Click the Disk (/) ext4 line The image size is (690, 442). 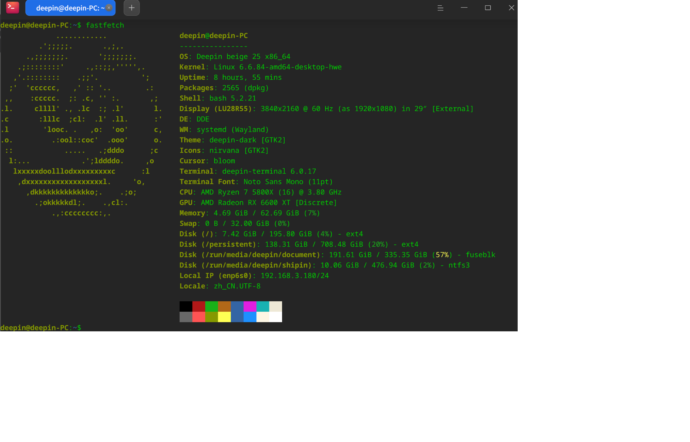click(x=271, y=234)
